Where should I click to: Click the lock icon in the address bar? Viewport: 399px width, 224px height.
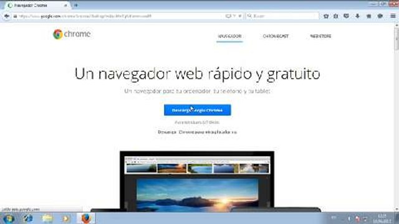coord(15,16)
